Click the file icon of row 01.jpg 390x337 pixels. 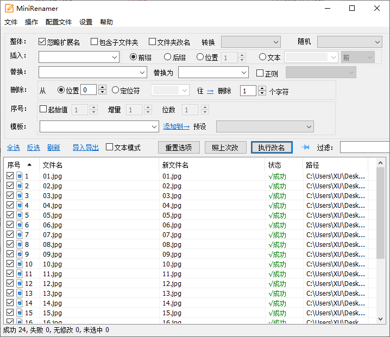[x=20, y=176]
